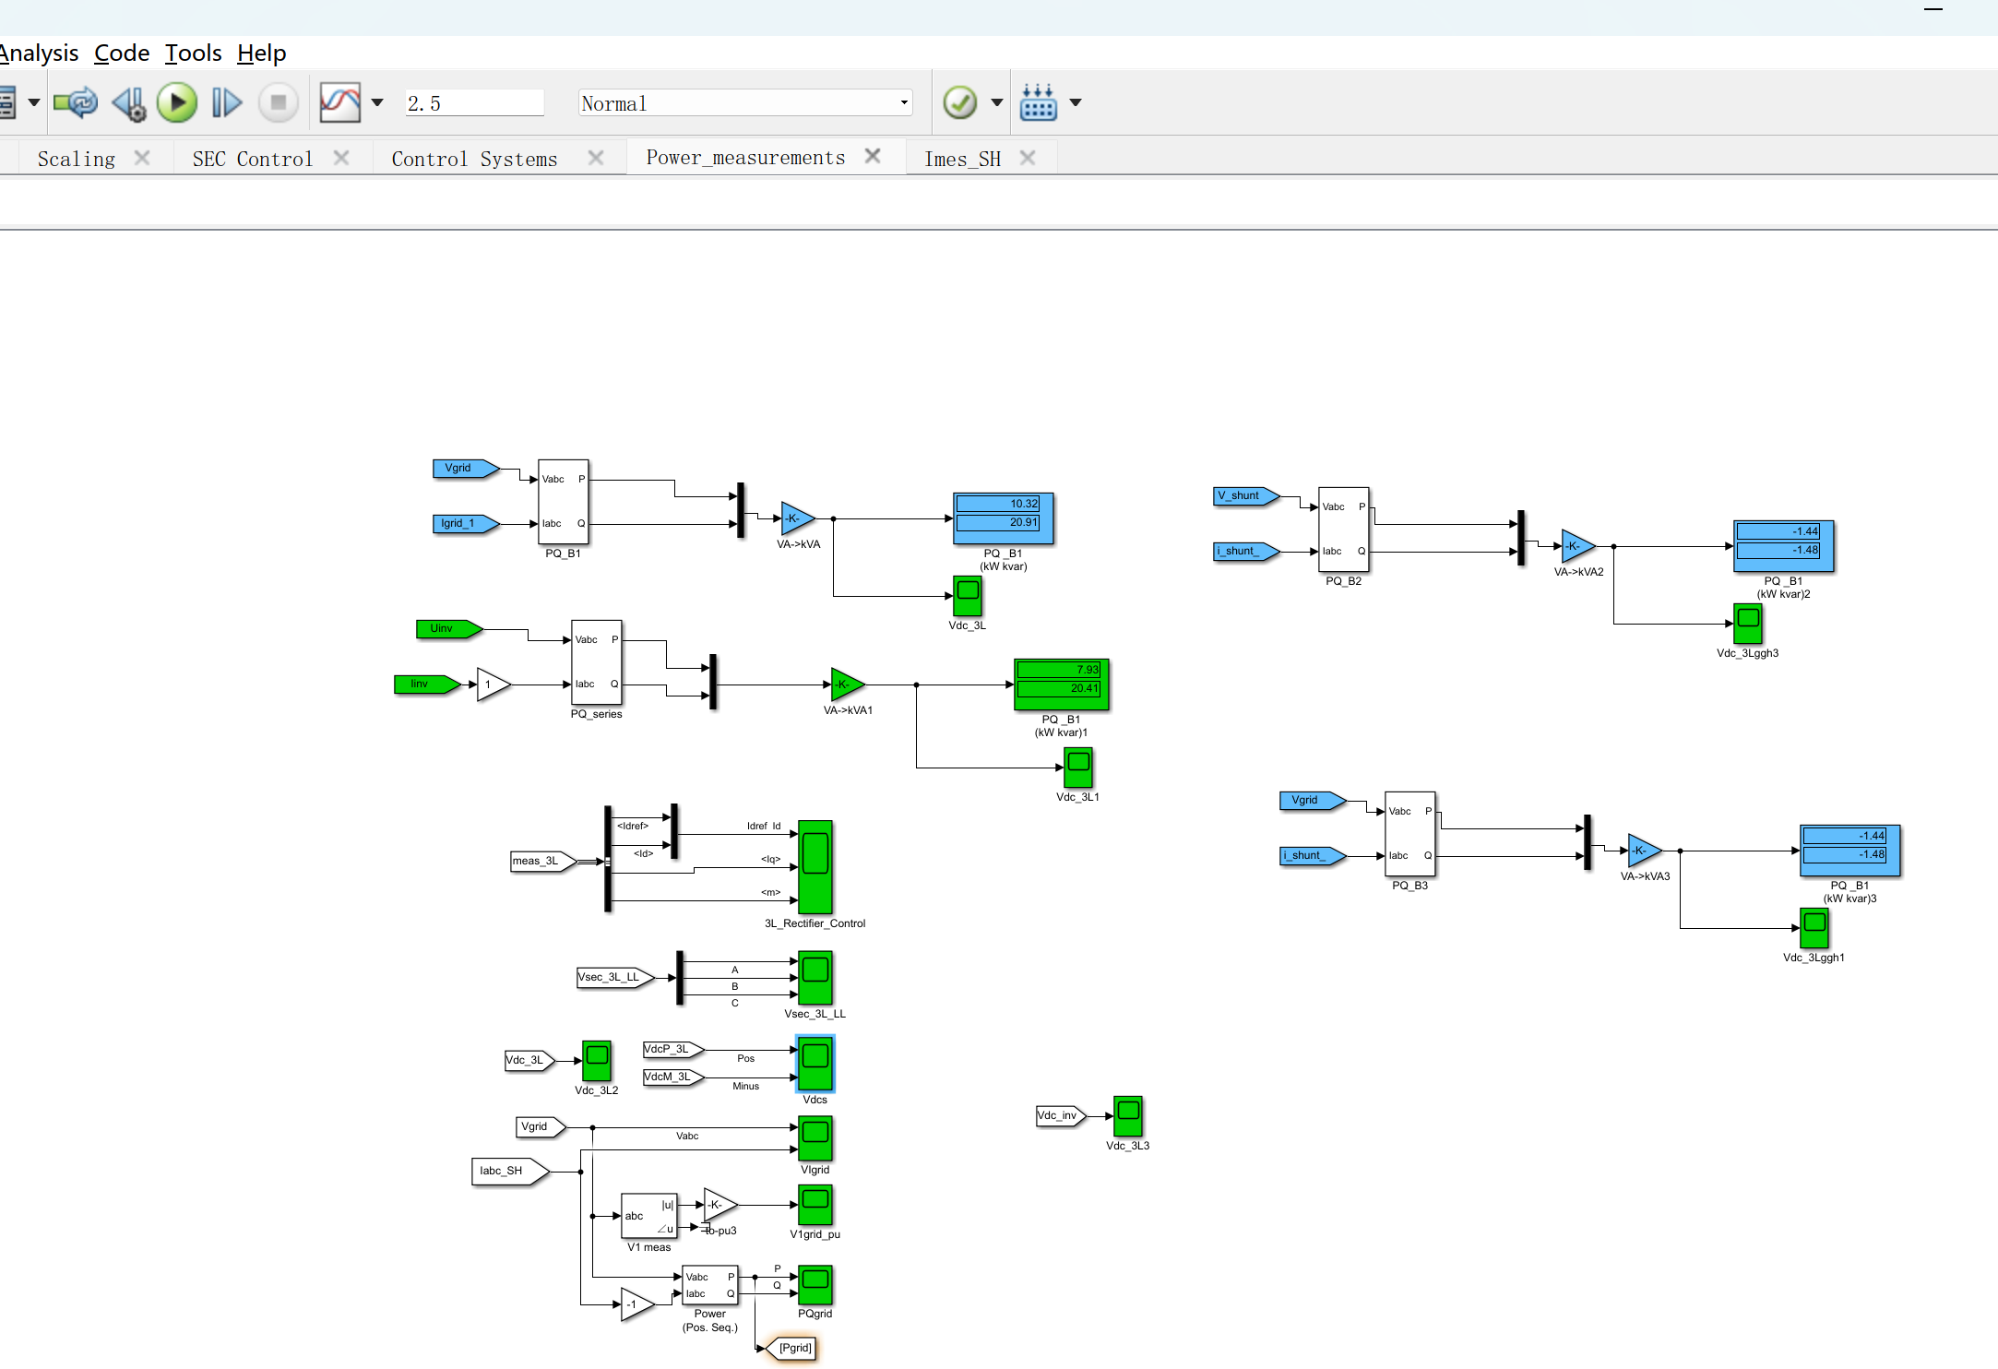Expand the Model Advisor dropdown arrow
1998x1369 pixels.
tap(997, 102)
